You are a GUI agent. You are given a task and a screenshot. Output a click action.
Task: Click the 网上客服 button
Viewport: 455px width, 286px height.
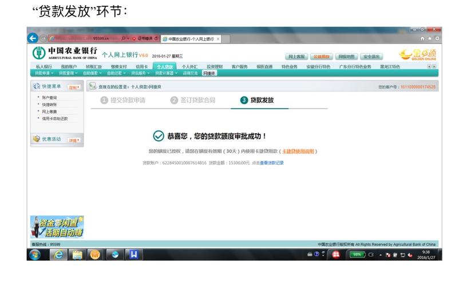(296, 57)
